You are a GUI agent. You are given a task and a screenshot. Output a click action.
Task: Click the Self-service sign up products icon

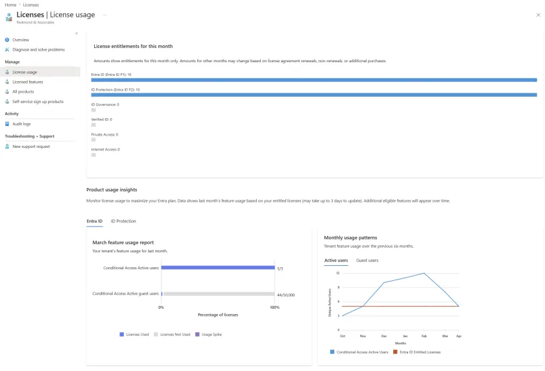point(7,102)
